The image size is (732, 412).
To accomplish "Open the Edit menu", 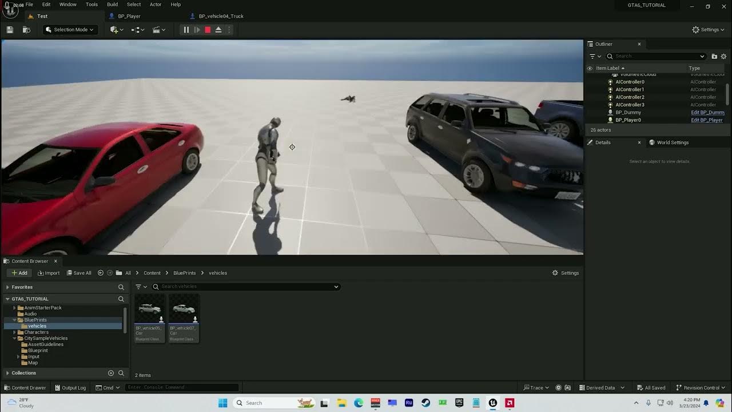I will 46,5.
